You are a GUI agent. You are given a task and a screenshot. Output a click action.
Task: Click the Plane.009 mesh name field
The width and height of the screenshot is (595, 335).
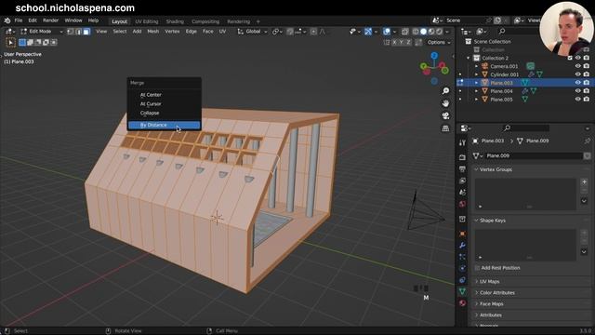coord(534,155)
